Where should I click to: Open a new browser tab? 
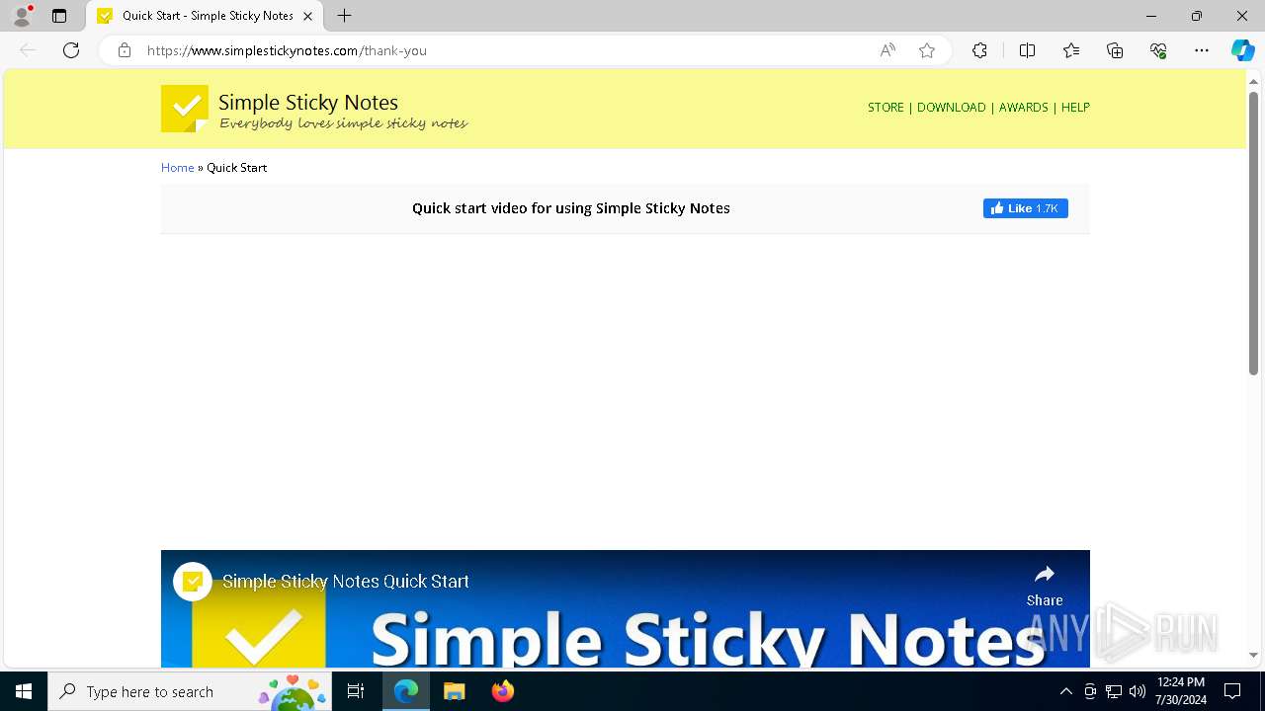pyautogui.click(x=344, y=16)
